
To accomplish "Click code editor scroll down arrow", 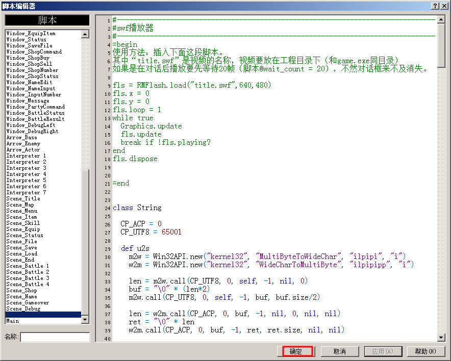I will [441, 337].
